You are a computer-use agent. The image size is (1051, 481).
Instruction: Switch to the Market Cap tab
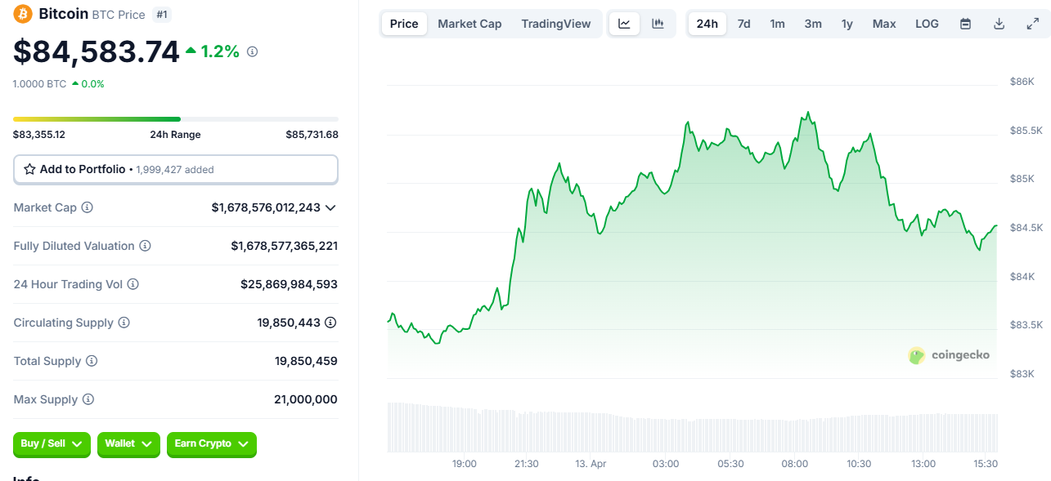469,24
